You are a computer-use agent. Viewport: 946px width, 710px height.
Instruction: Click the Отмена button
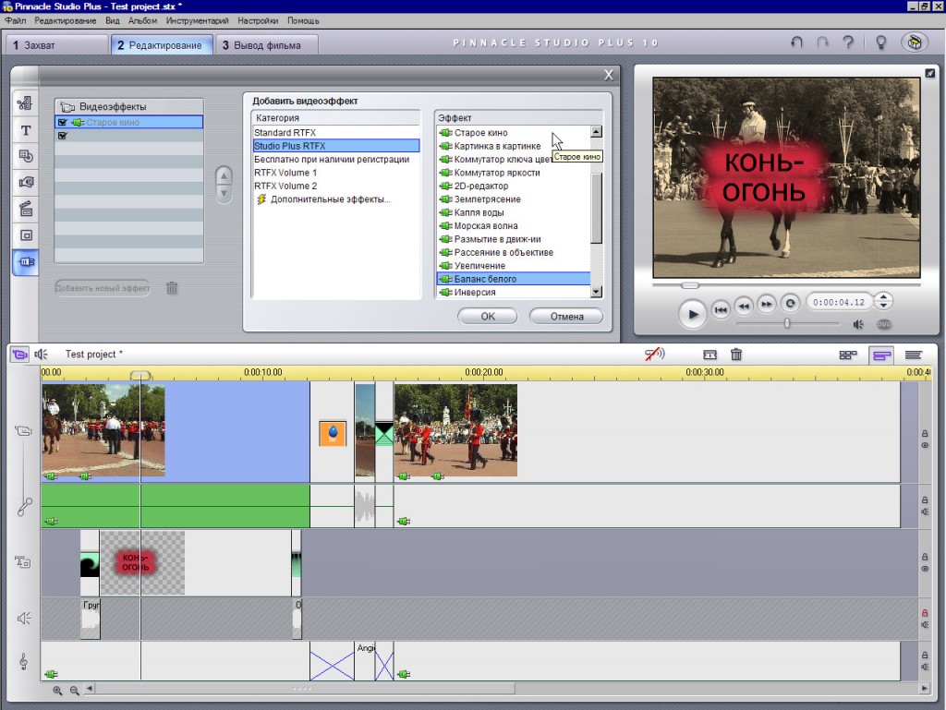coord(566,317)
